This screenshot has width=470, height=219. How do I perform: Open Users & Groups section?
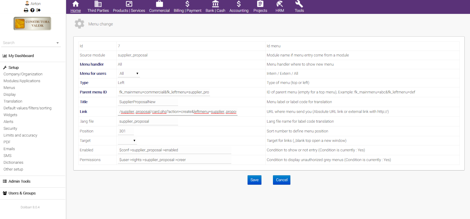(x=22, y=193)
